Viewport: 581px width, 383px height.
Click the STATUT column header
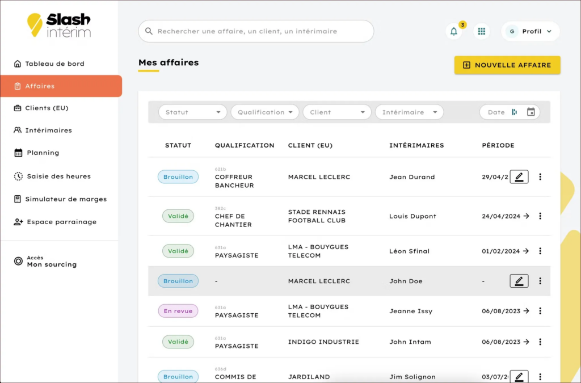(178, 145)
